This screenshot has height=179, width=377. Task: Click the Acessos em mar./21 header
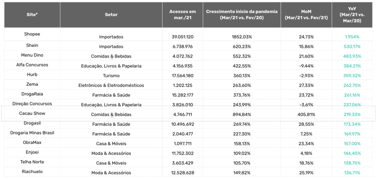coord(183,15)
